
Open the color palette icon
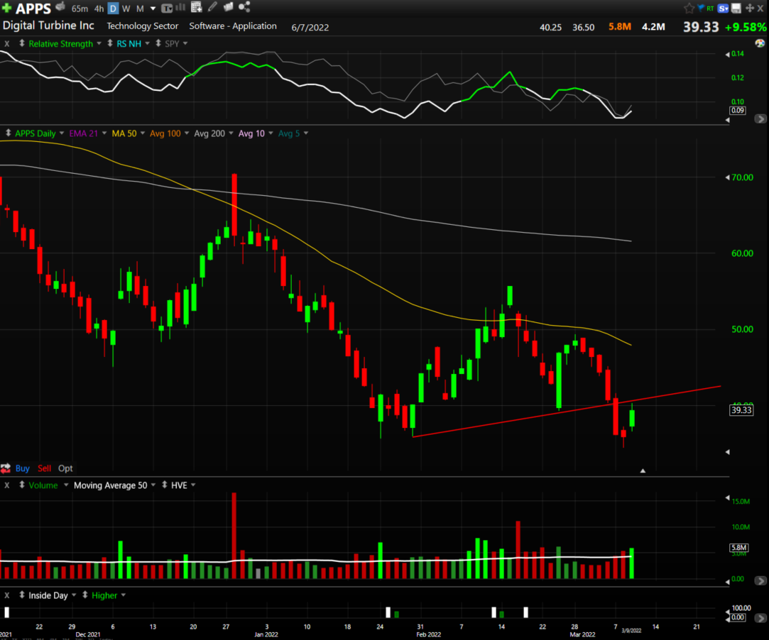(760, 43)
